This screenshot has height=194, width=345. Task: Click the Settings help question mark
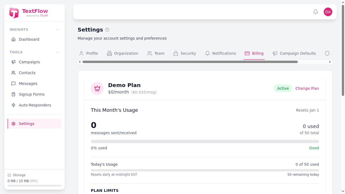(107, 30)
